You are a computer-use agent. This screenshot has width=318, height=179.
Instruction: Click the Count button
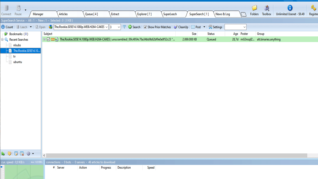point(7,27)
